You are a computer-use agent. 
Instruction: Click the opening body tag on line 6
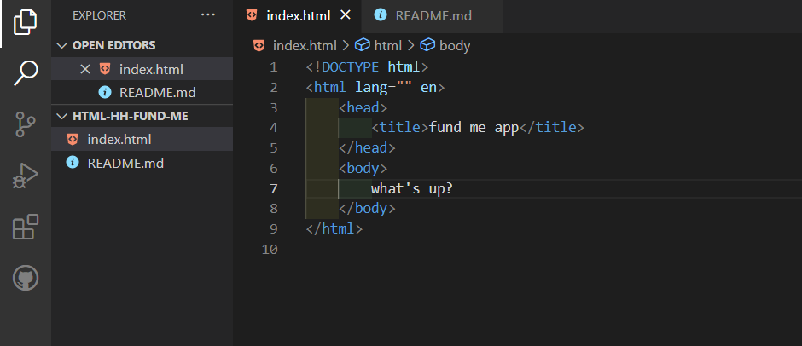363,169
